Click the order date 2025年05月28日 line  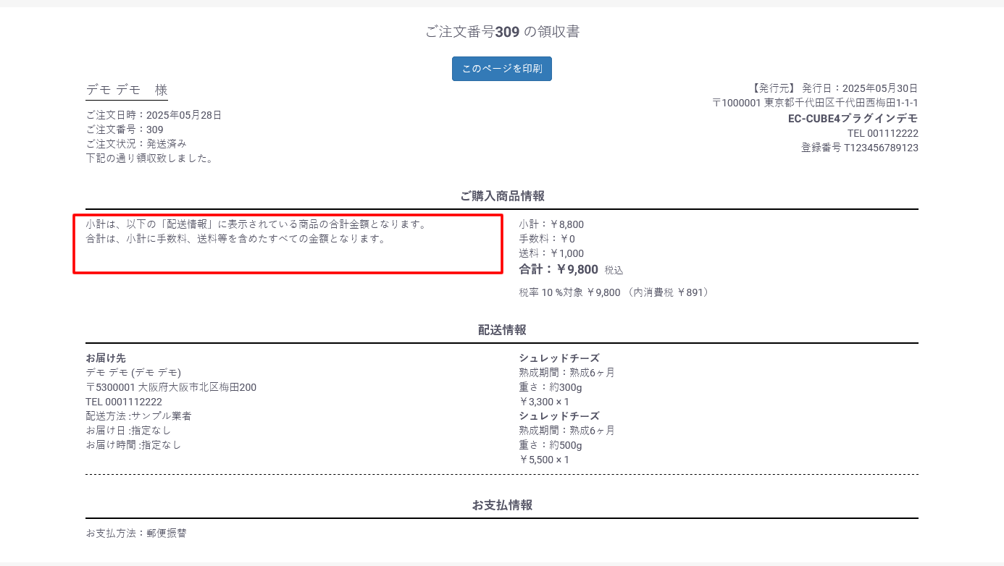(154, 115)
